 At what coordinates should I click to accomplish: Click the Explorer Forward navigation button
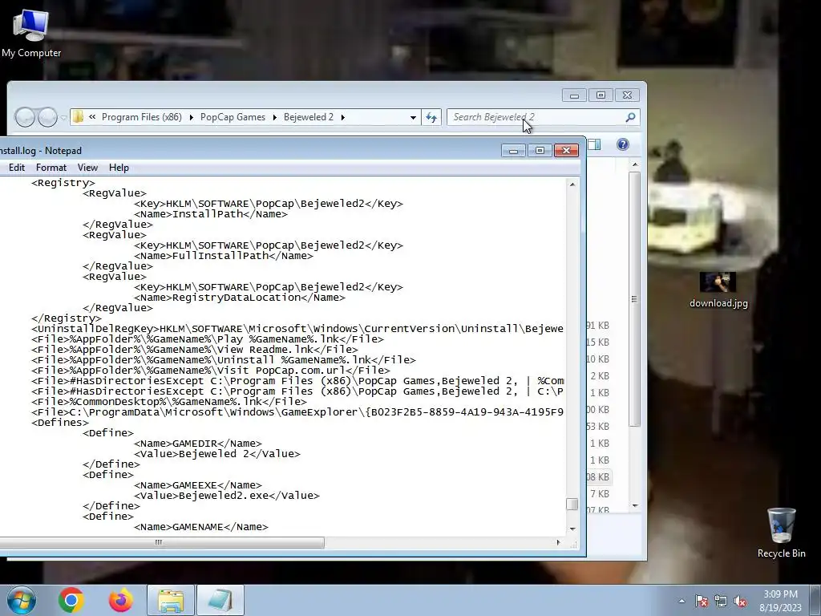point(47,117)
